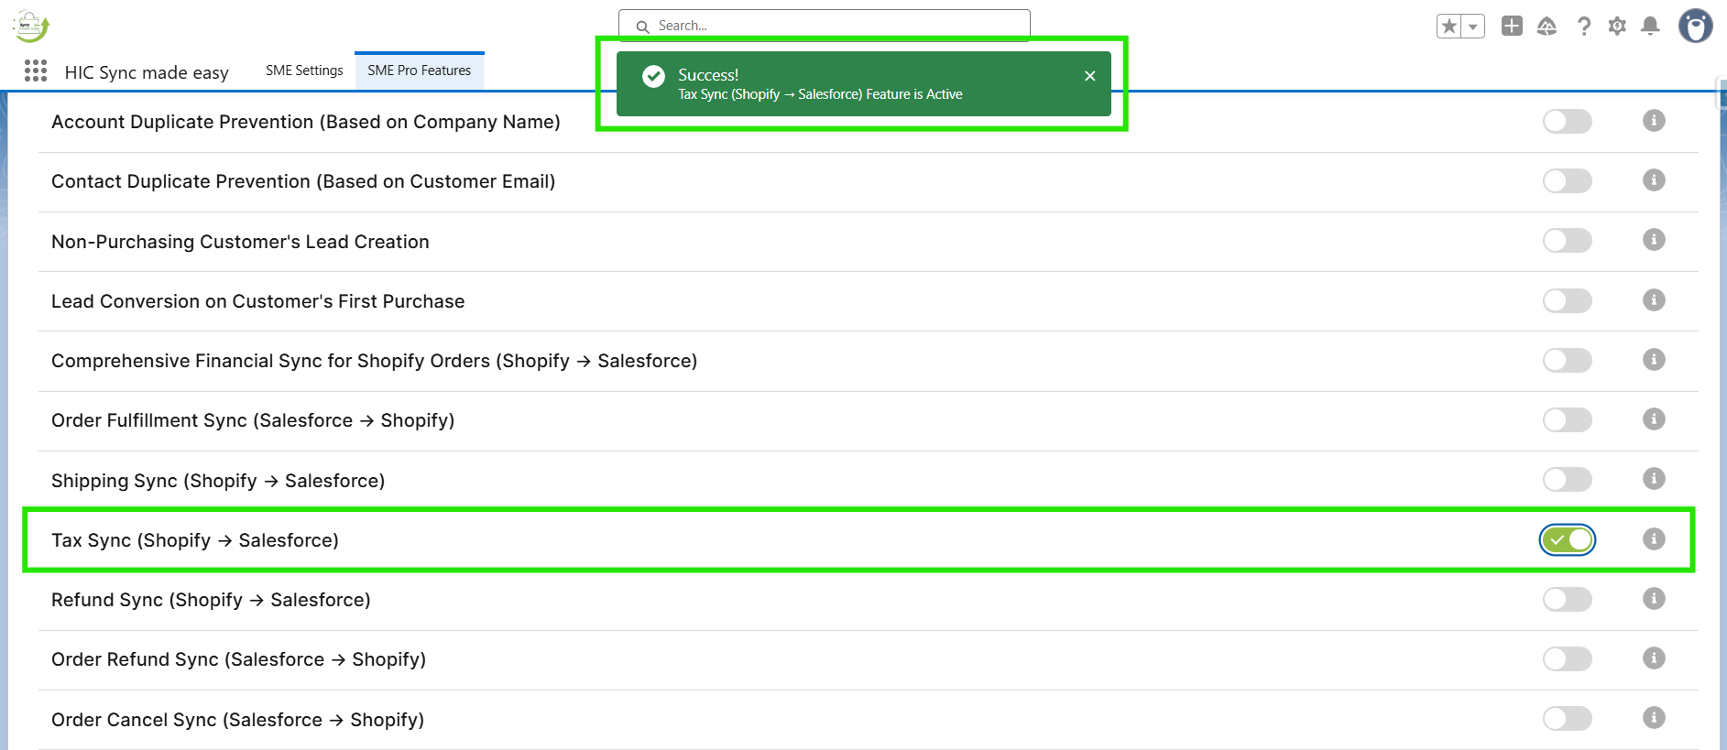Click the Favorites star icon
The height and width of the screenshot is (750, 1727).
(x=1449, y=27)
